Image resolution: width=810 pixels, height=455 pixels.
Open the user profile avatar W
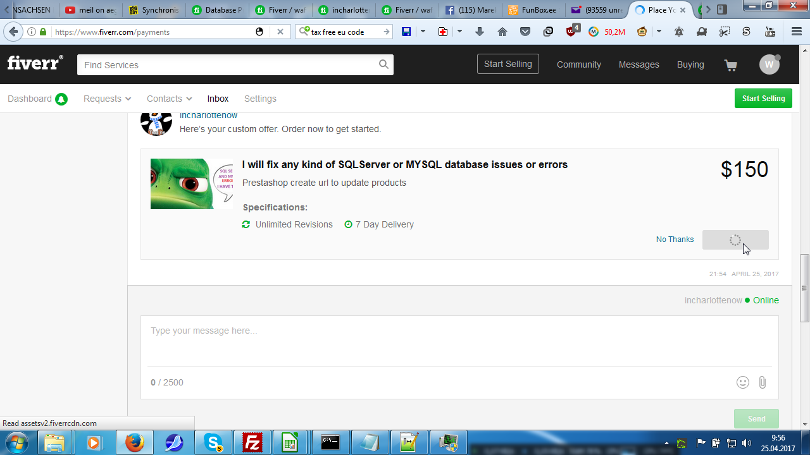click(x=769, y=64)
